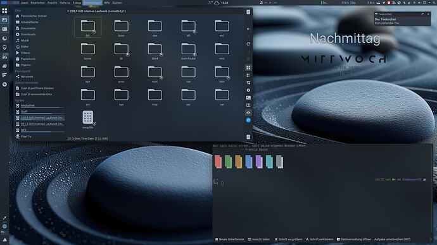The height and width of the screenshot is (245, 437).
Task: Click the Suchen menu item
Action: click(x=117, y=3)
